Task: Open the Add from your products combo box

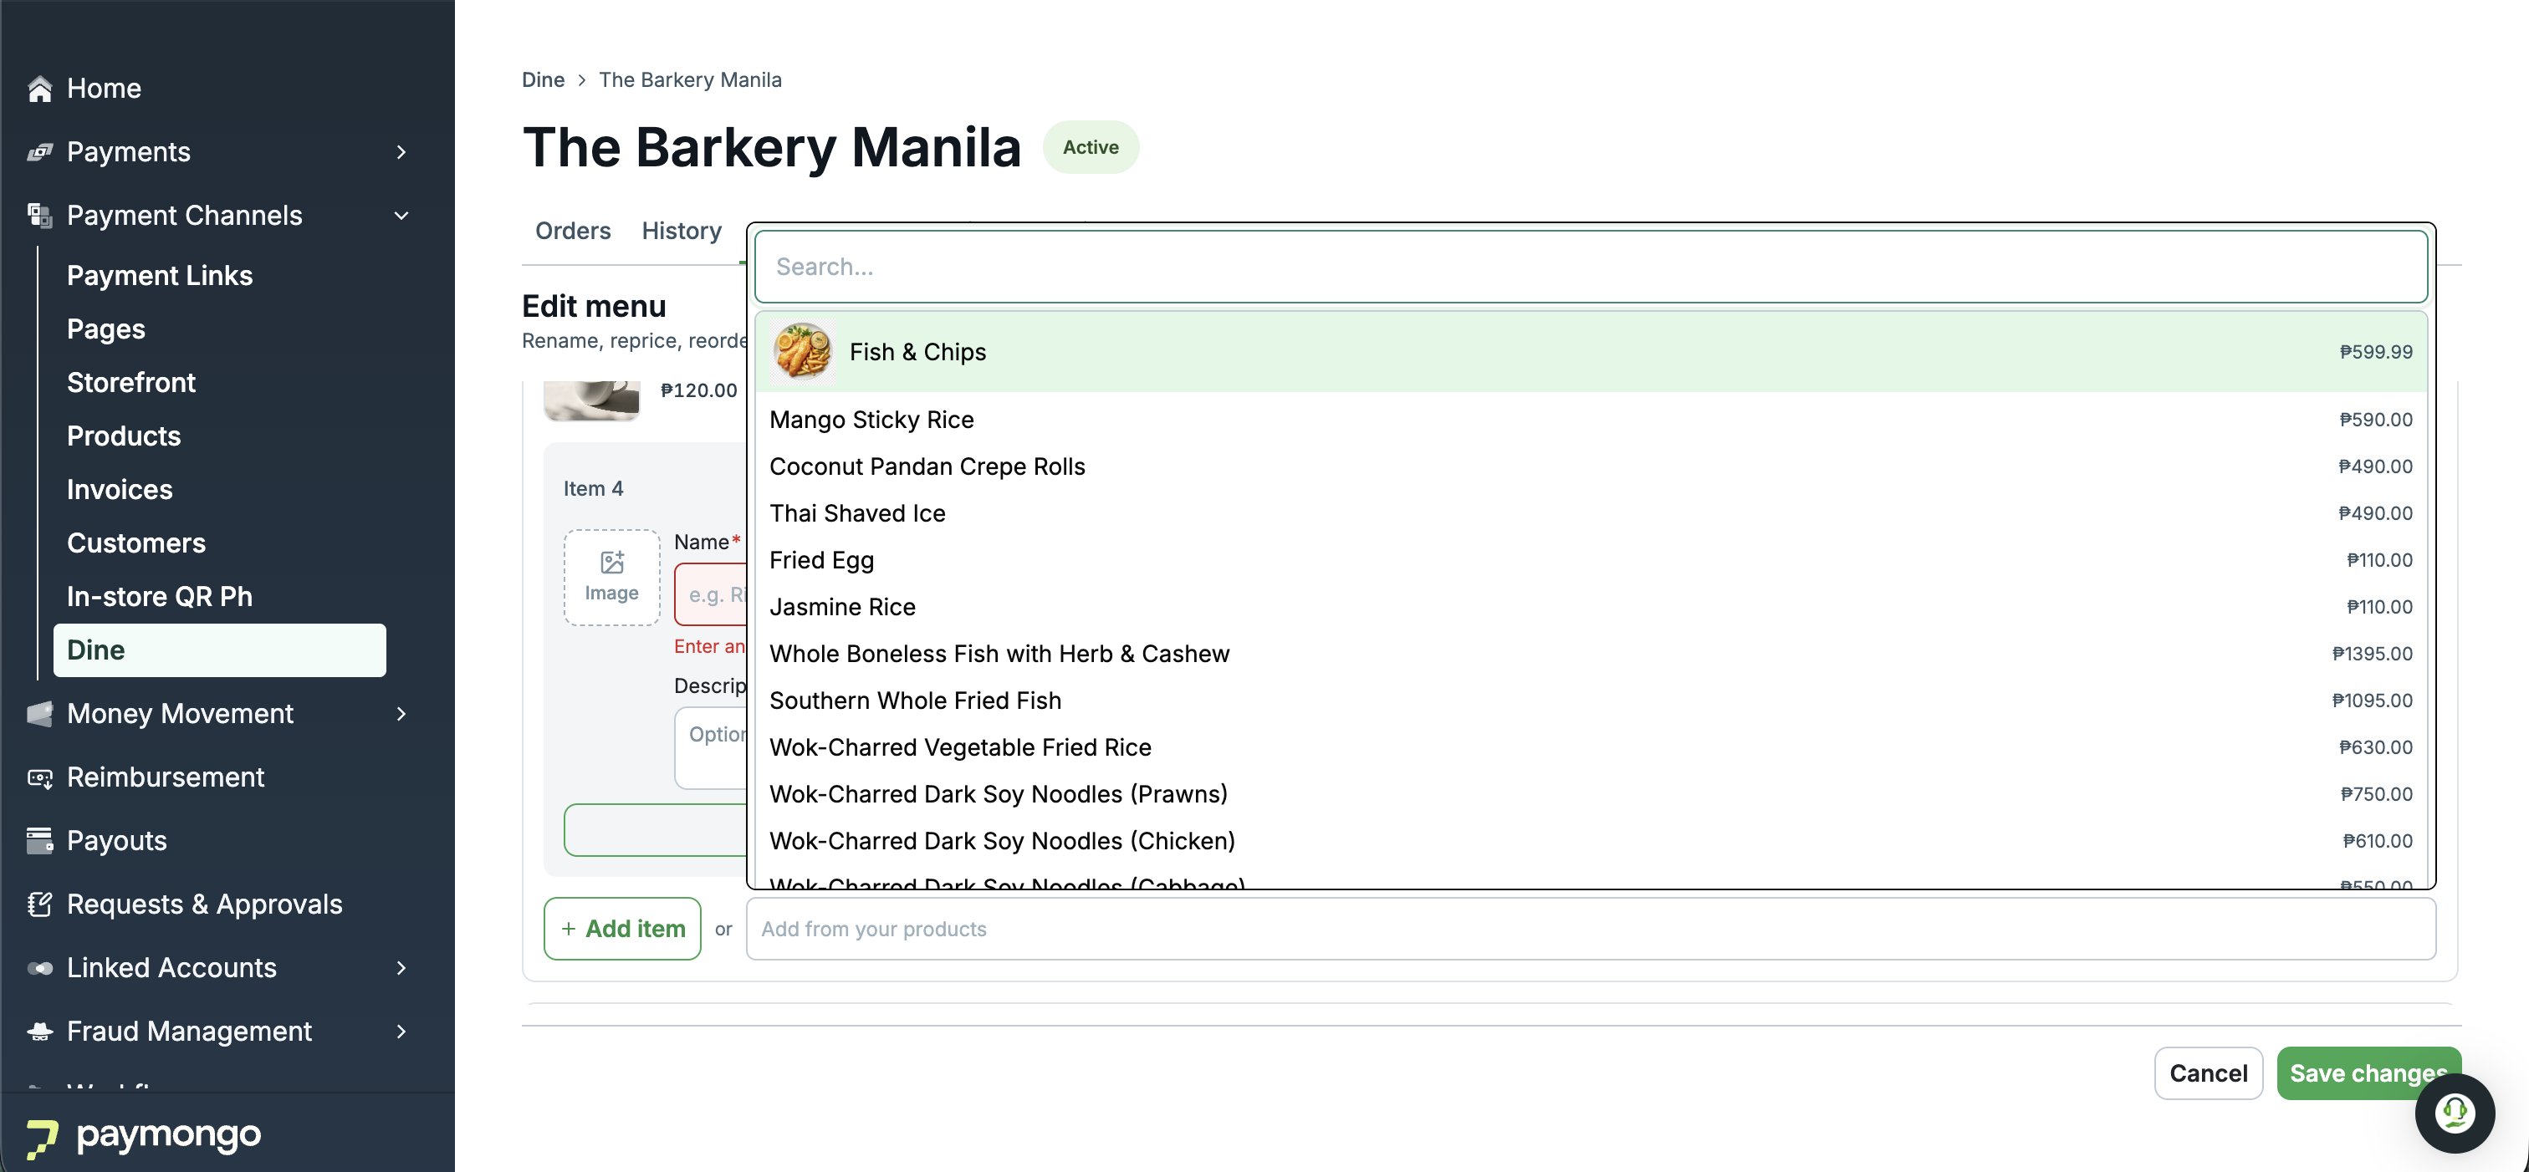Action: (x=1591, y=929)
